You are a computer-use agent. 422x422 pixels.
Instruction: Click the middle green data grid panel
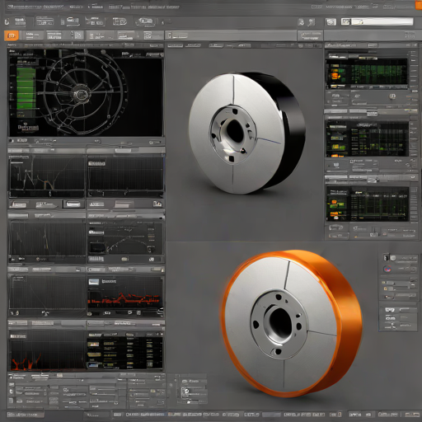pyautogui.click(x=367, y=139)
